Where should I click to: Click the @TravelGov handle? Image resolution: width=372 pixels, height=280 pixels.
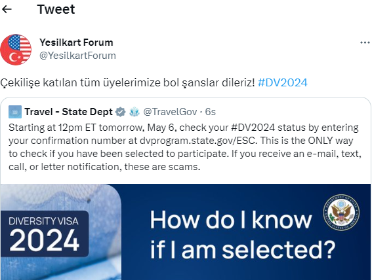(170, 112)
